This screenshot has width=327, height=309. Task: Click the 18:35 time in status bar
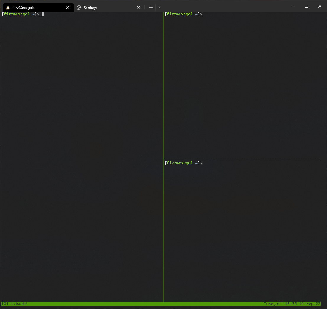tap(291, 304)
